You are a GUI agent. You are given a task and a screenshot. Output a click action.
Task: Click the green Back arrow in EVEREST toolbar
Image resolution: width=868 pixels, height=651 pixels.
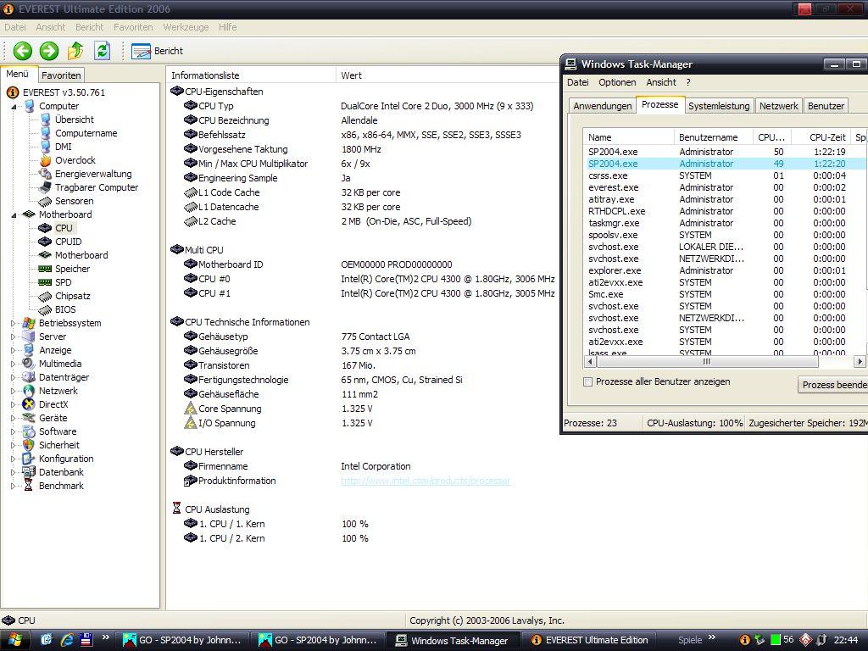(x=23, y=51)
